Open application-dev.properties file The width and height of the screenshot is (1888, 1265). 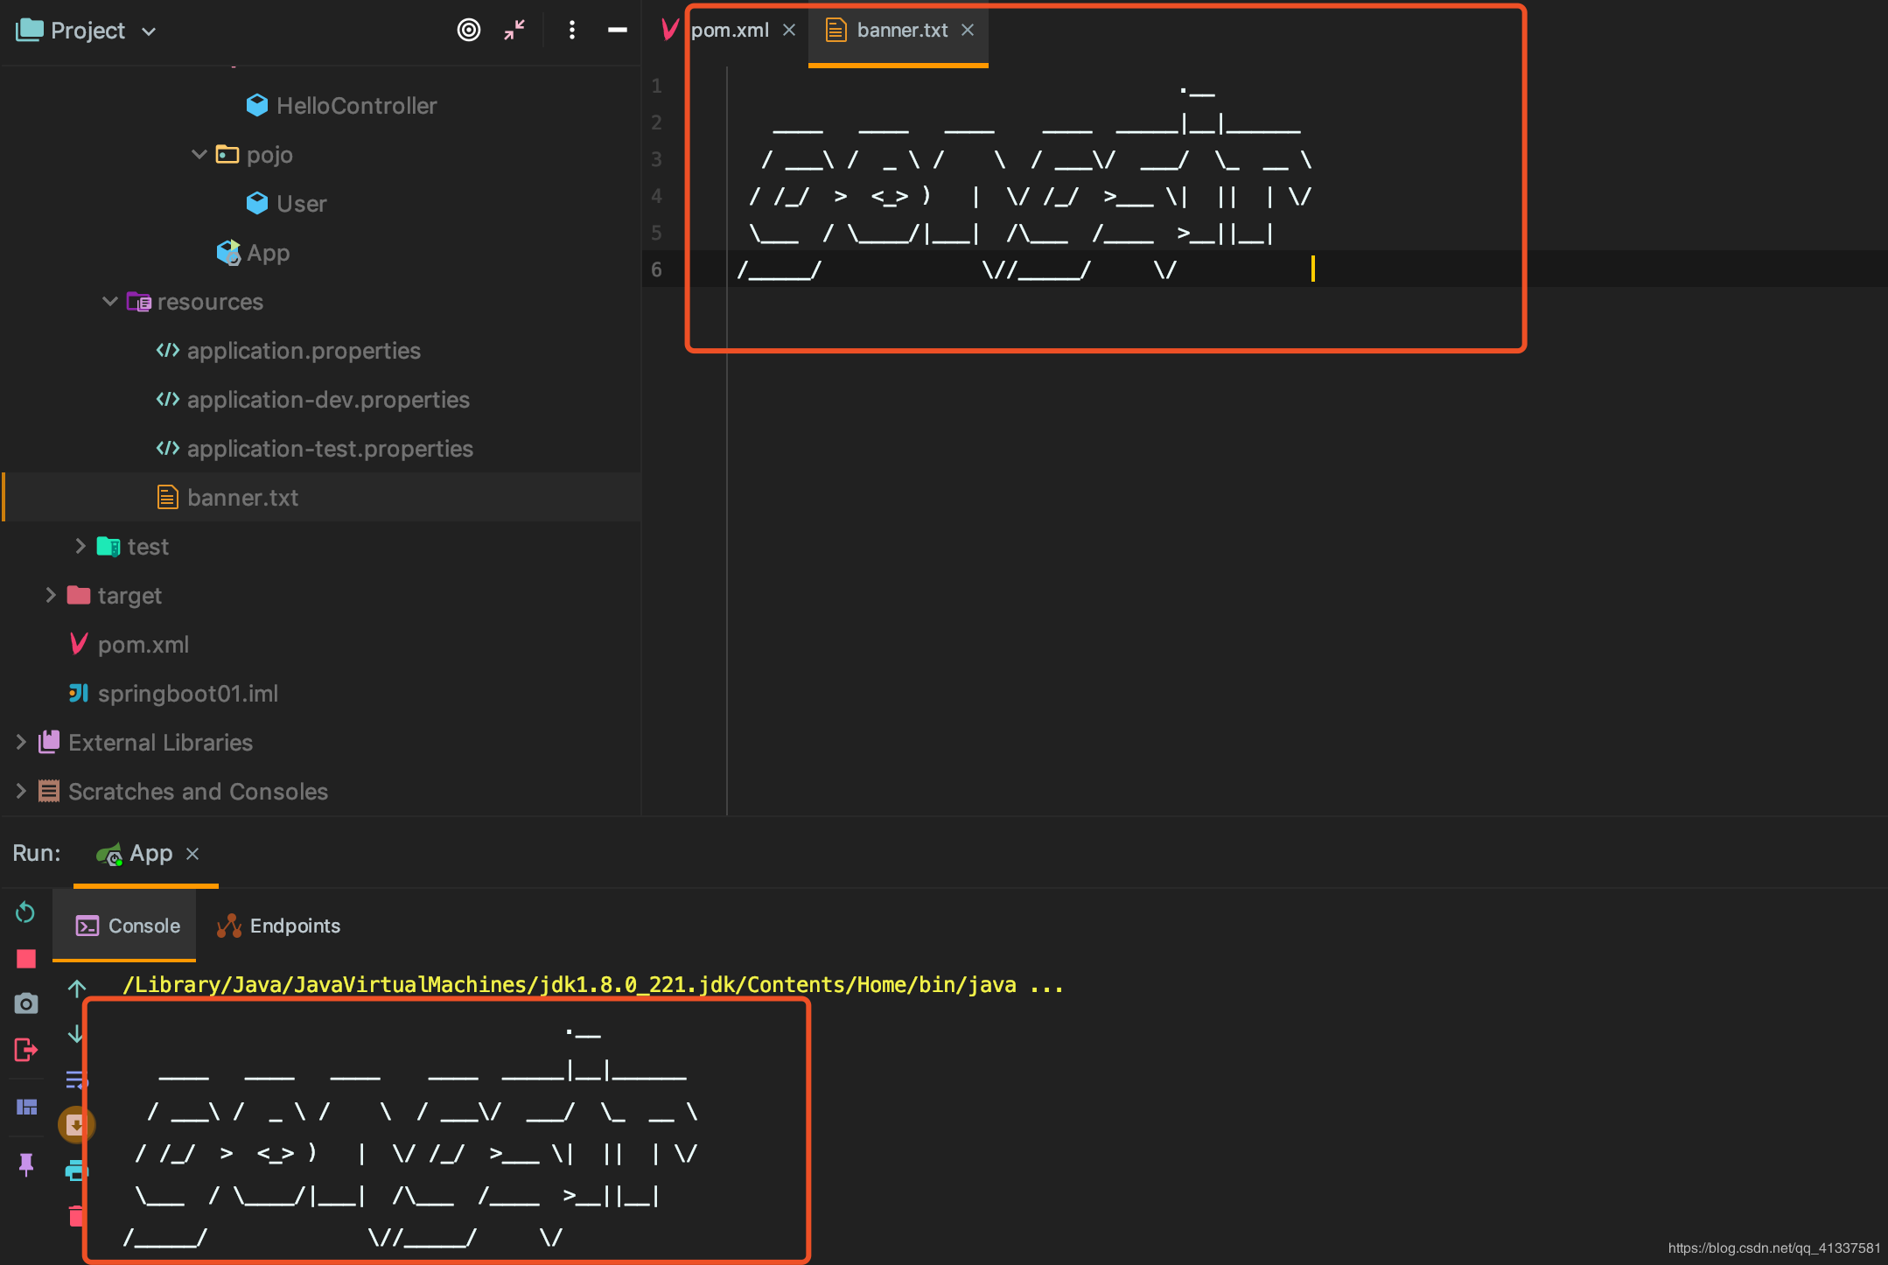click(328, 400)
